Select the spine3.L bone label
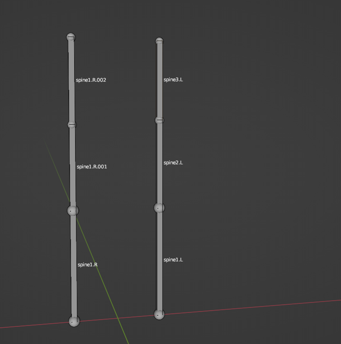The width and height of the screenshot is (341, 344). pyautogui.click(x=173, y=79)
